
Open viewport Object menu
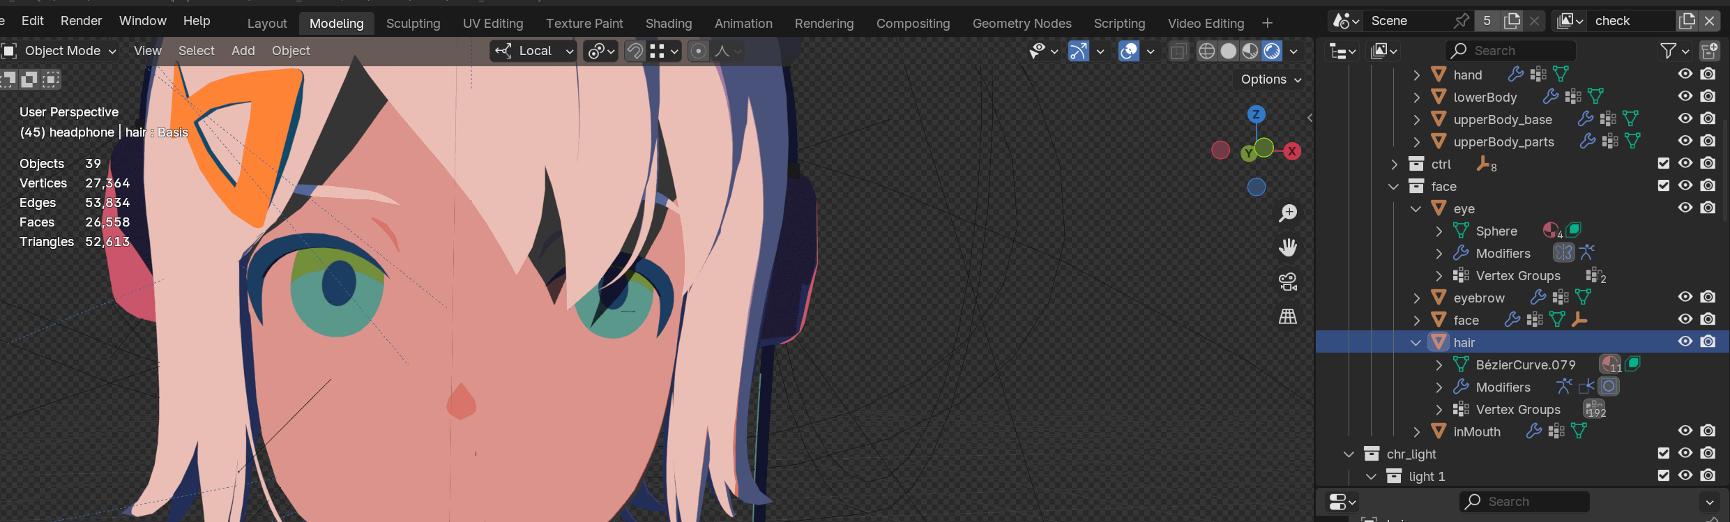click(291, 51)
